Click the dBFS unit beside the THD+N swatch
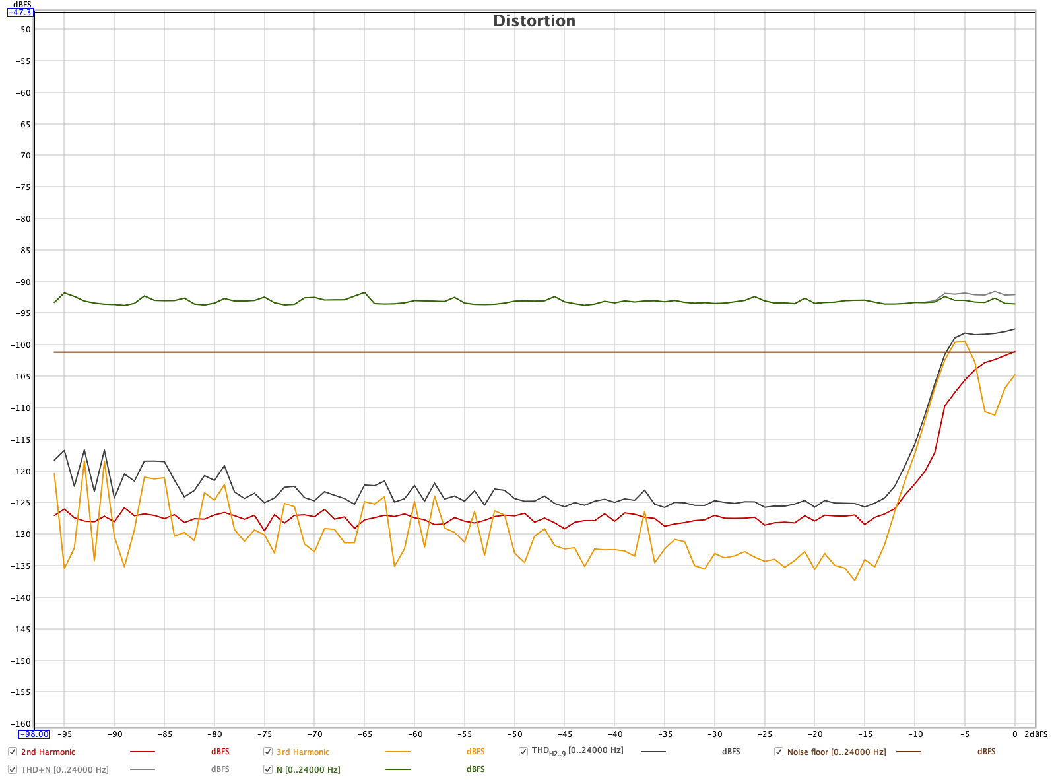Viewport: 1052px width, 780px height. click(220, 769)
